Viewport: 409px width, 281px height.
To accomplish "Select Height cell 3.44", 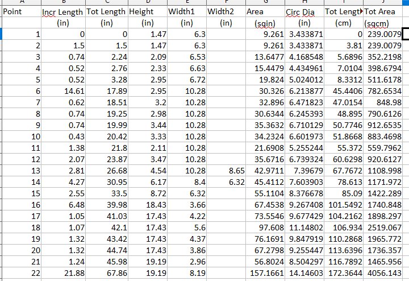I will 148,125.
